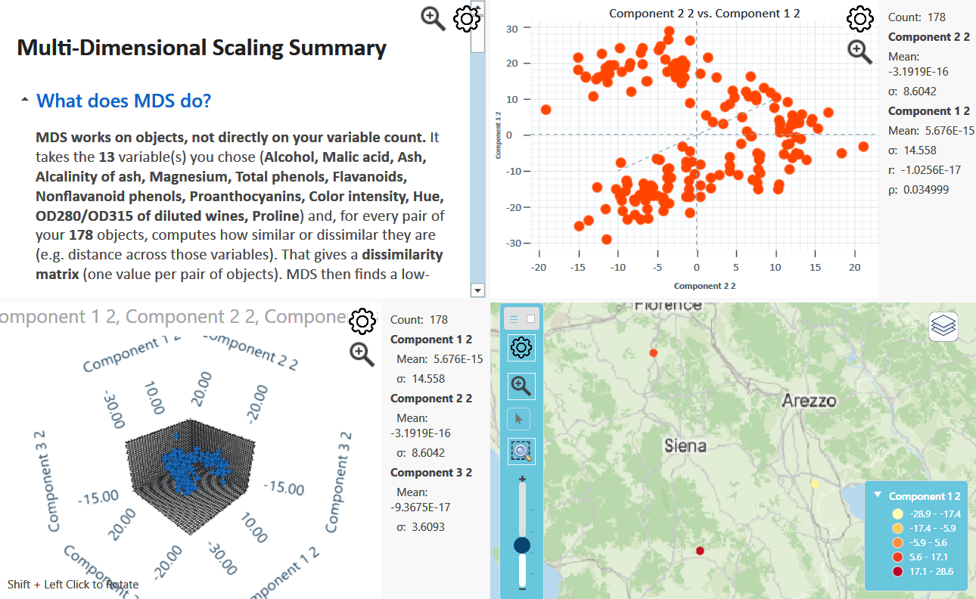Toggle the map toolbar hamburger lines icon
The height and width of the screenshot is (599, 976).
point(514,319)
